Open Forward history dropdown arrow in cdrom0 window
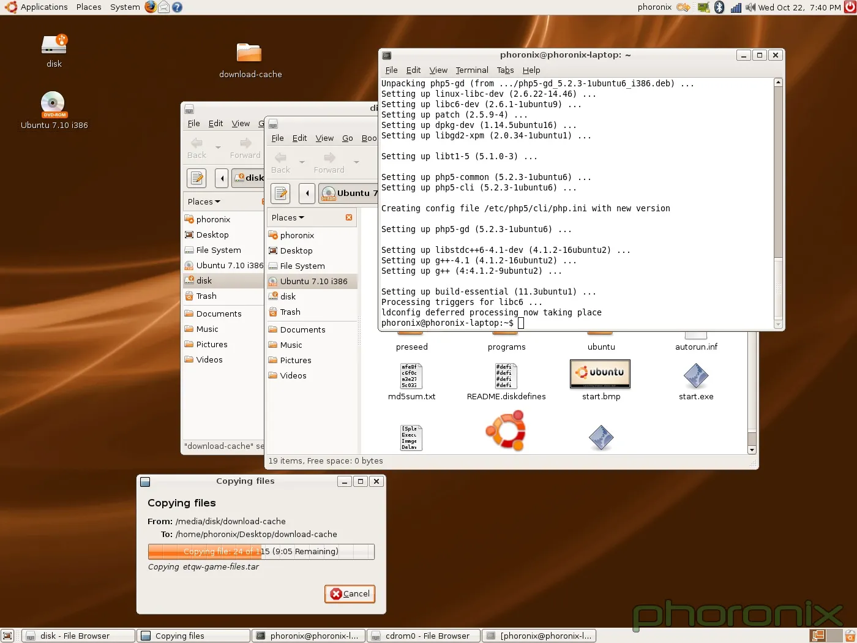This screenshot has height=643, width=857. click(356, 162)
